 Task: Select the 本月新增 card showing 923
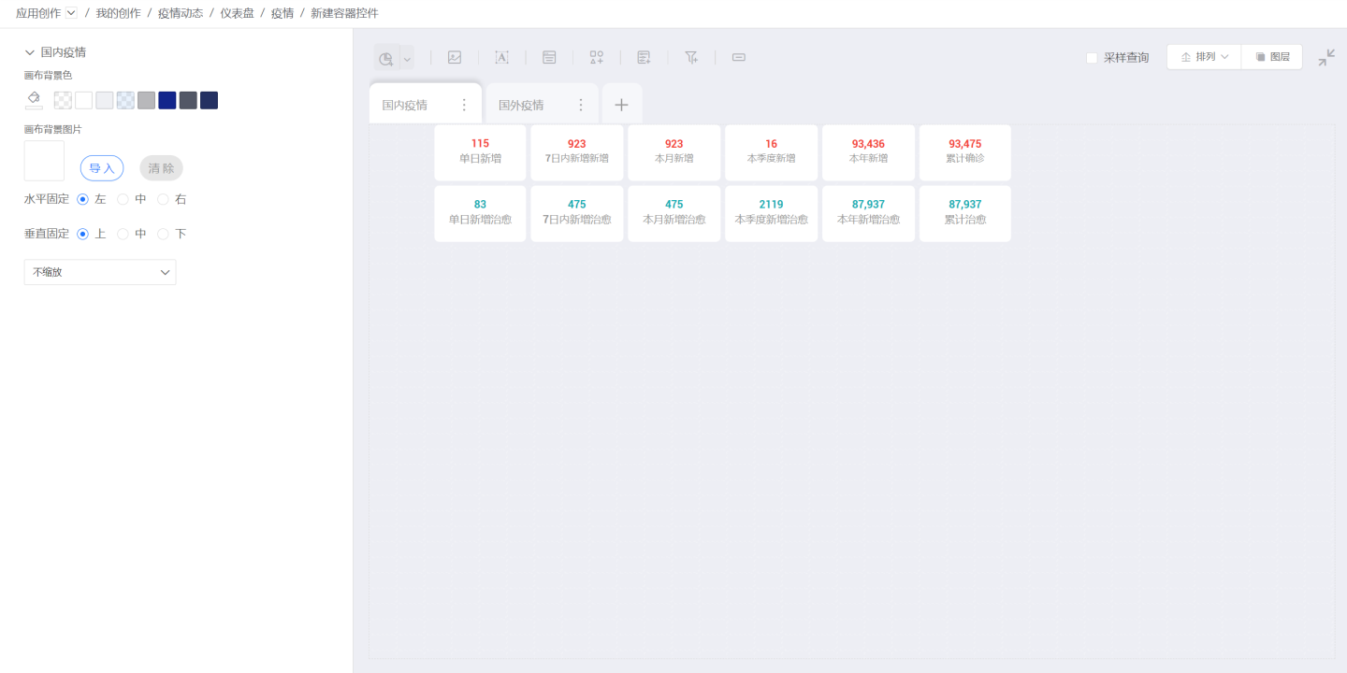674,152
